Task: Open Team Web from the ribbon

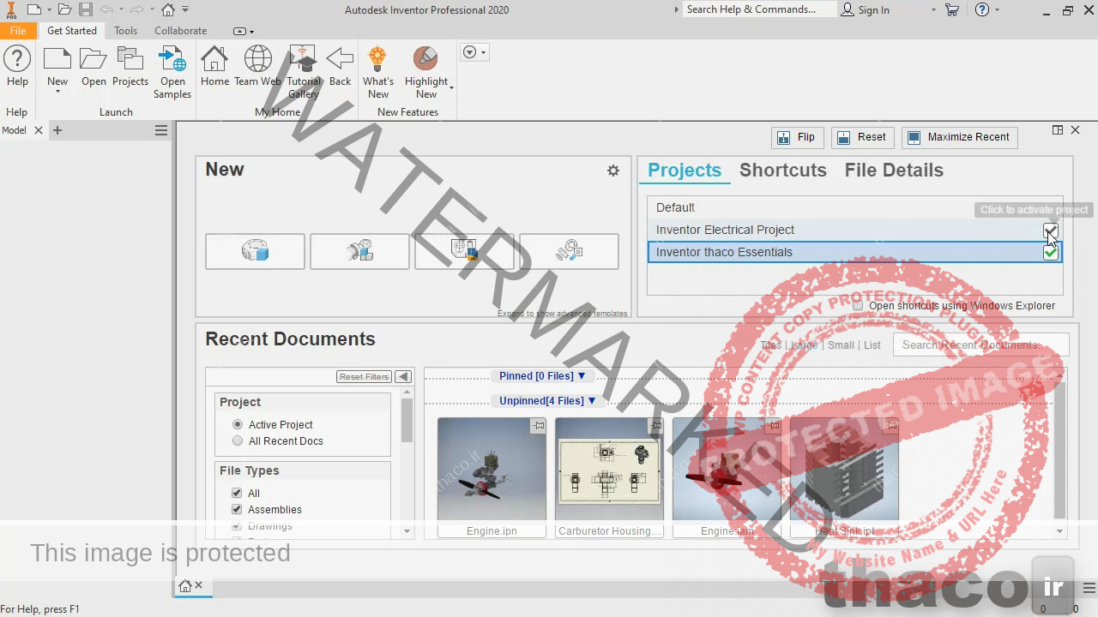Action: click(x=257, y=67)
